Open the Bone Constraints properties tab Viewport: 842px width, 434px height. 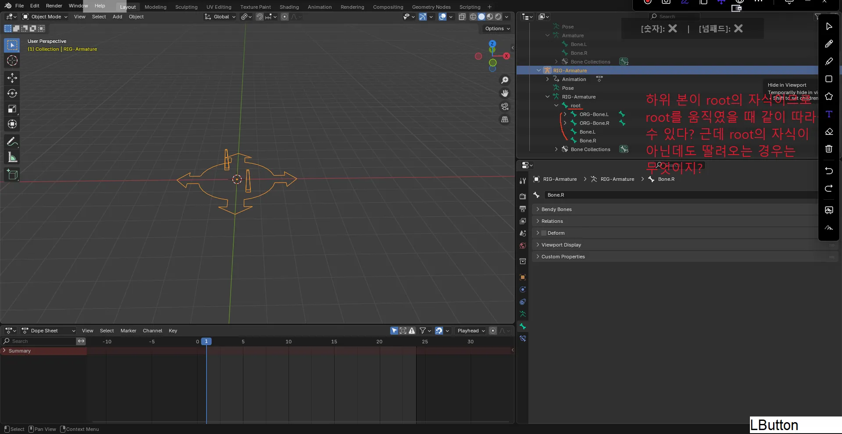pyautogui.click(x=523, y=339)
